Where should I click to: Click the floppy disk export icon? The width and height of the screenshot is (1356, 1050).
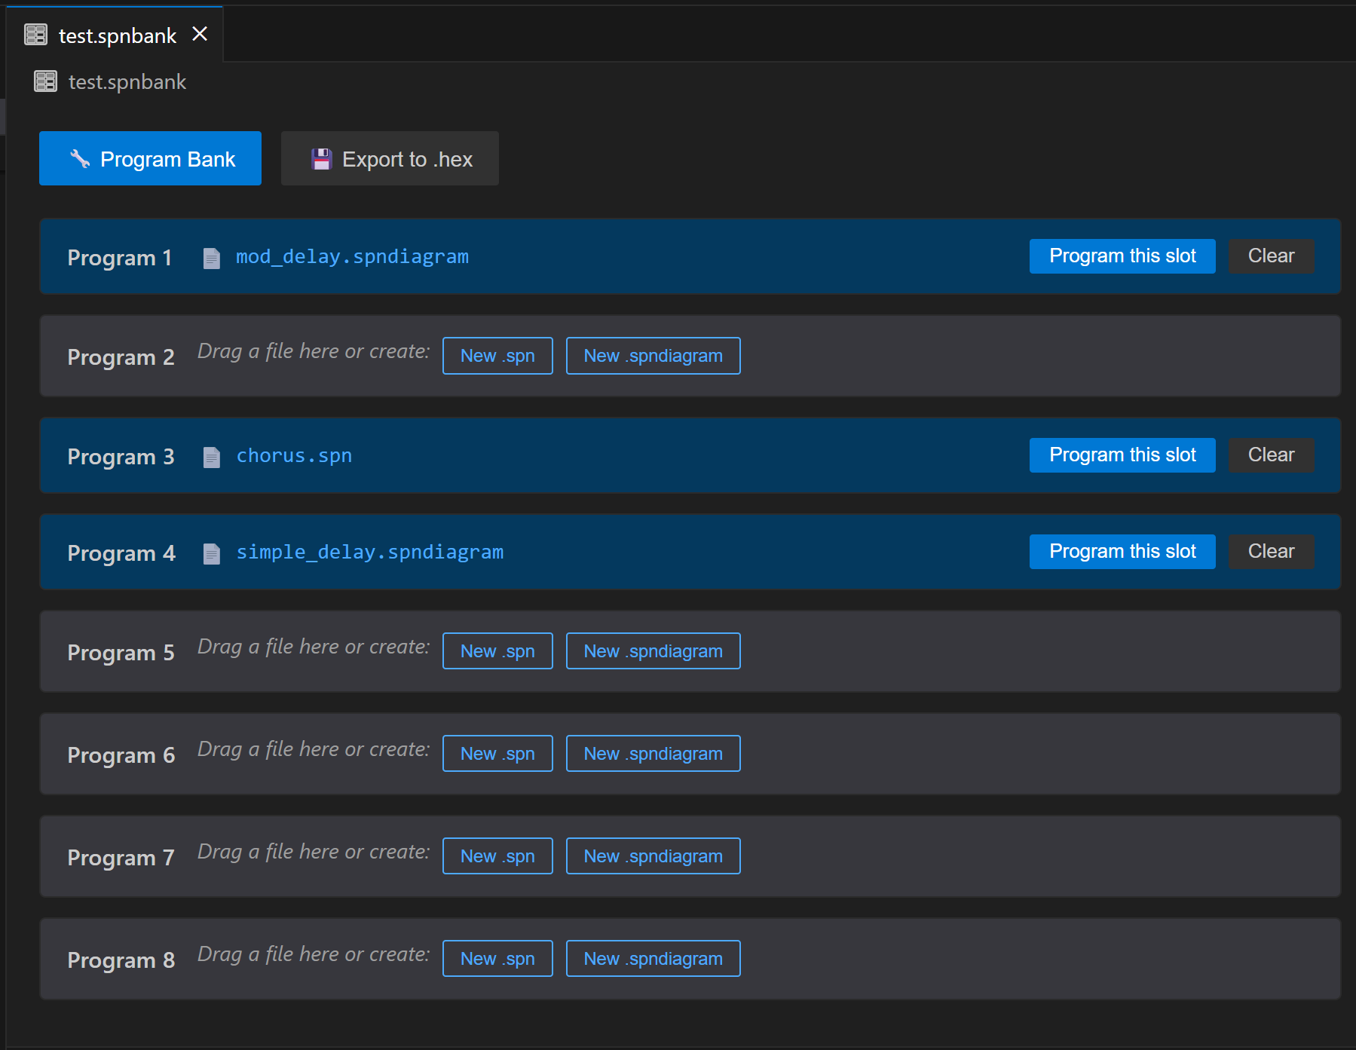point(322,159)
